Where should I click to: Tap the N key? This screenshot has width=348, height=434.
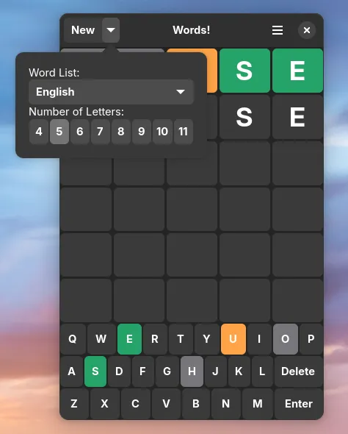(x=226, y=404)
